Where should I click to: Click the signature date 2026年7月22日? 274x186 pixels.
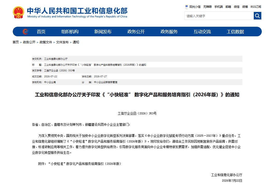pyautogui.click(x=232, y=181)
